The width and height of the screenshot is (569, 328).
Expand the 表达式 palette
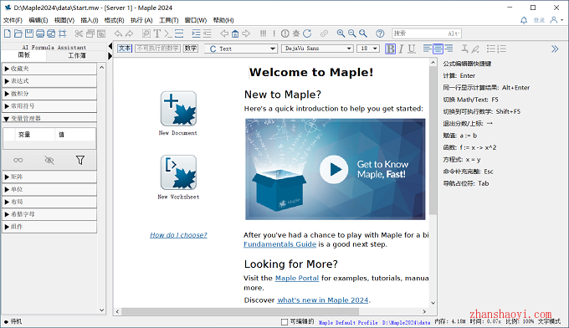tap(49, 81)
